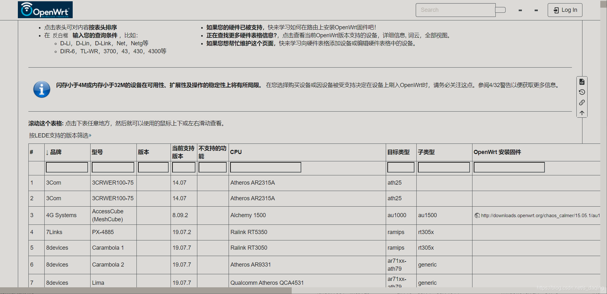
Task: Select the 8.09.2 version cell
Action: [x=184, y=216]
